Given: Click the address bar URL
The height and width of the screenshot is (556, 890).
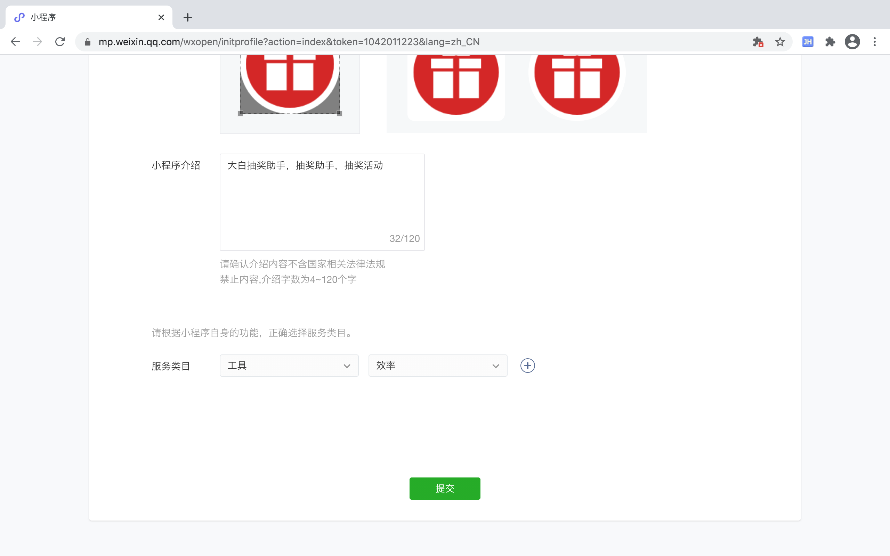Looking at the screenshot, I should 289,42.
